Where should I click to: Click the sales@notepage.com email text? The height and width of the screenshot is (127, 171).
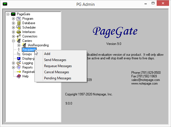pyautogui.click(x=146, y=80)
